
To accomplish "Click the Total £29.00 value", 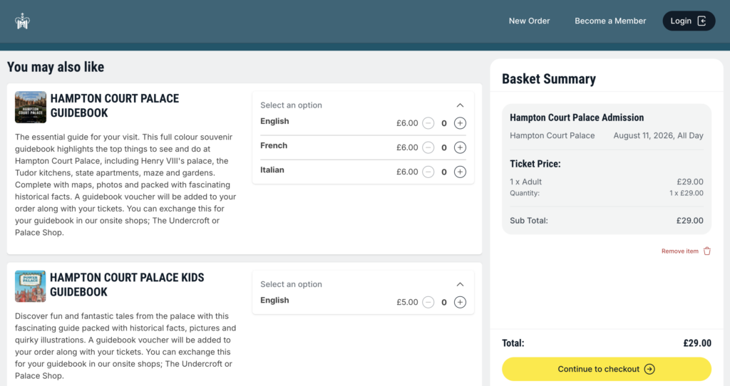I will coord(697,343).
